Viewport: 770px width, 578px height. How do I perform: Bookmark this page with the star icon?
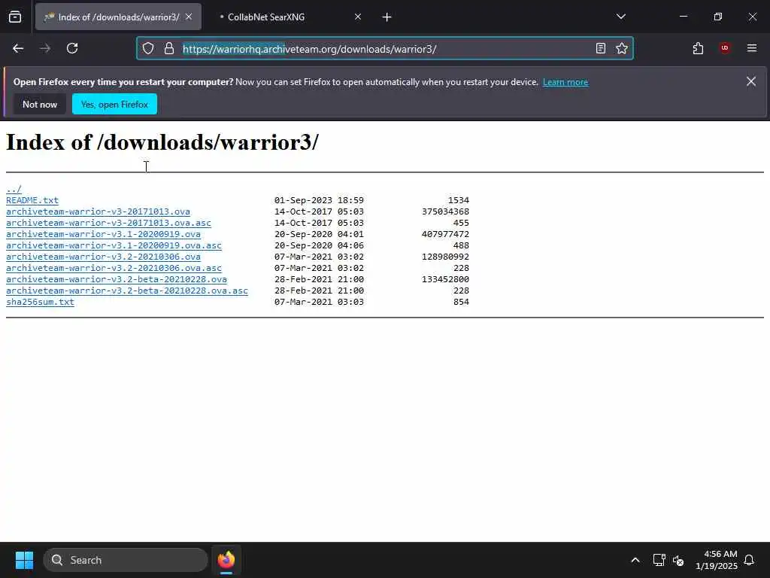pos(622,48)
